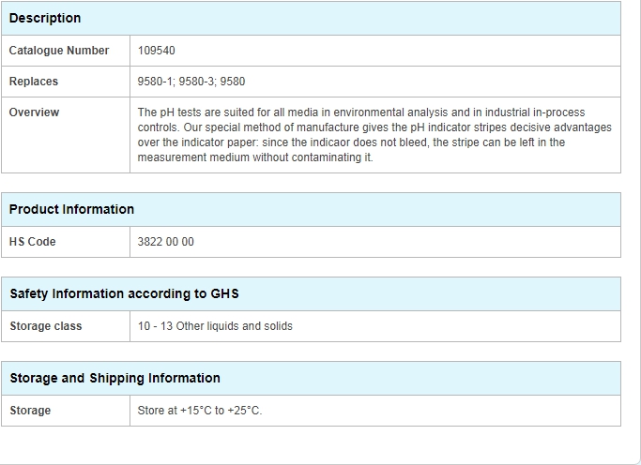Image resolution: width=641 pixels, height=465 pixels.
Task: Click the Storage class label
Action: click(46, 326)
